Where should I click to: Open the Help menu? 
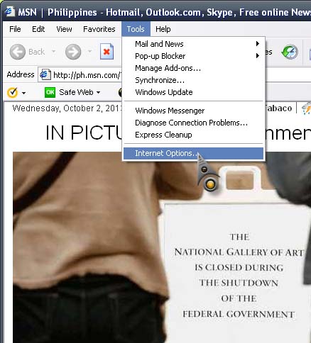[163, 29]
